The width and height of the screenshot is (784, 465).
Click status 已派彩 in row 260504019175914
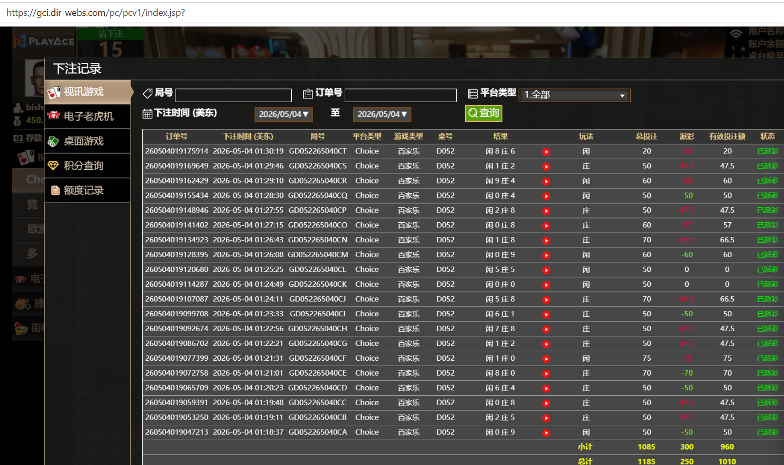click(768, 151)
